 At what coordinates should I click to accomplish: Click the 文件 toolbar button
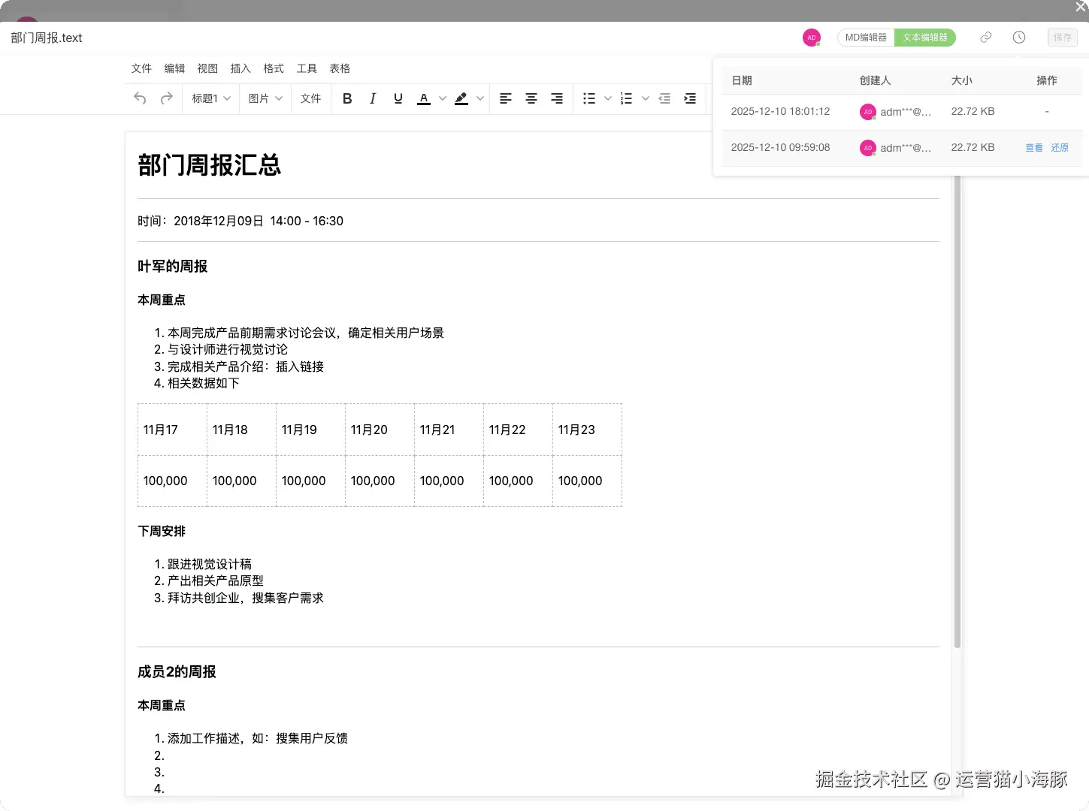(310, 98)
